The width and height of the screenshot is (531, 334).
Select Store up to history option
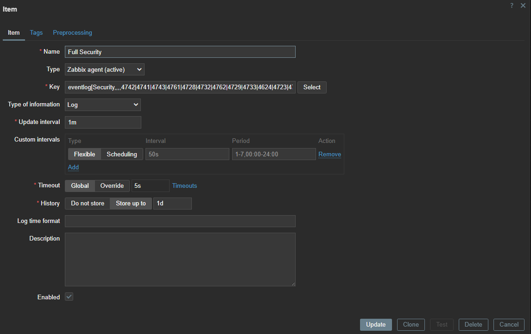pyautogui.click(x=131, y=203)
